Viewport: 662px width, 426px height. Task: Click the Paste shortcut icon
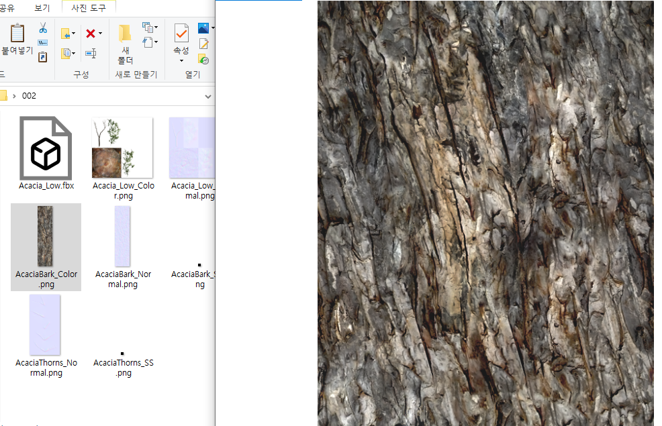click(43, 56)
